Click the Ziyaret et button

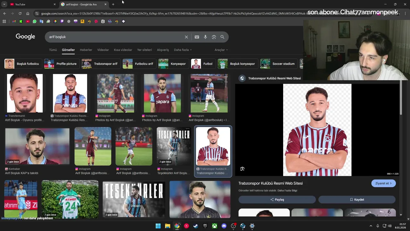tap(383, 184)
